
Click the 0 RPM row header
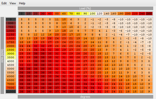tap(11, 19)
